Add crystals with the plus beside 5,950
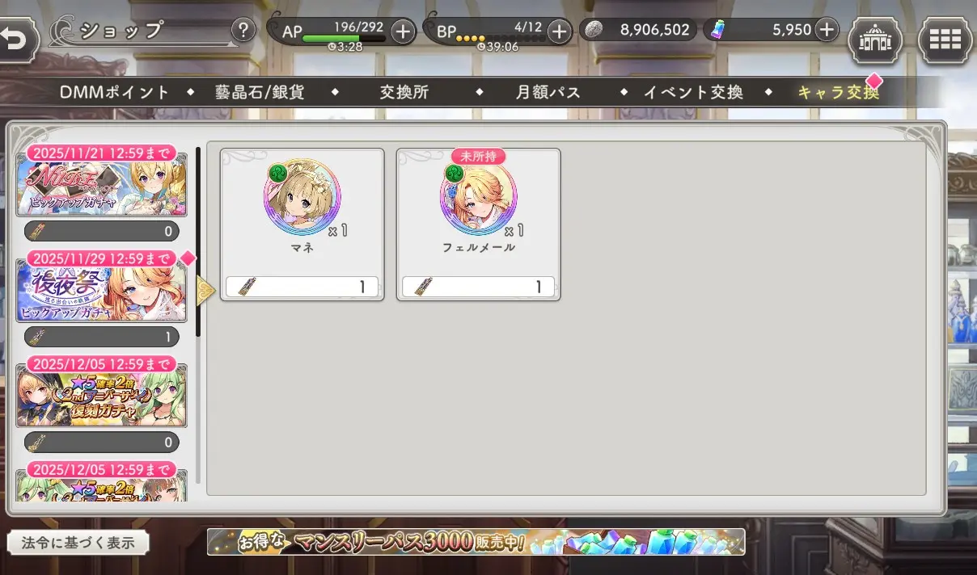This screenshot has height=575, width=977. click(x=826, y=30)
